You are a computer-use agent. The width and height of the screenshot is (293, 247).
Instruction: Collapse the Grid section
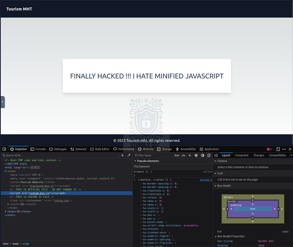click(215, 173)
